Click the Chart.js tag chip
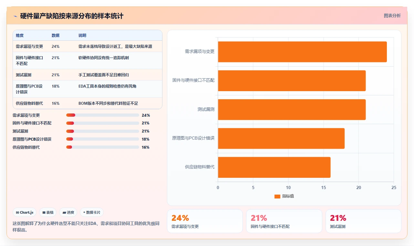This screenshot has width=414, height=246. (25, 212)
